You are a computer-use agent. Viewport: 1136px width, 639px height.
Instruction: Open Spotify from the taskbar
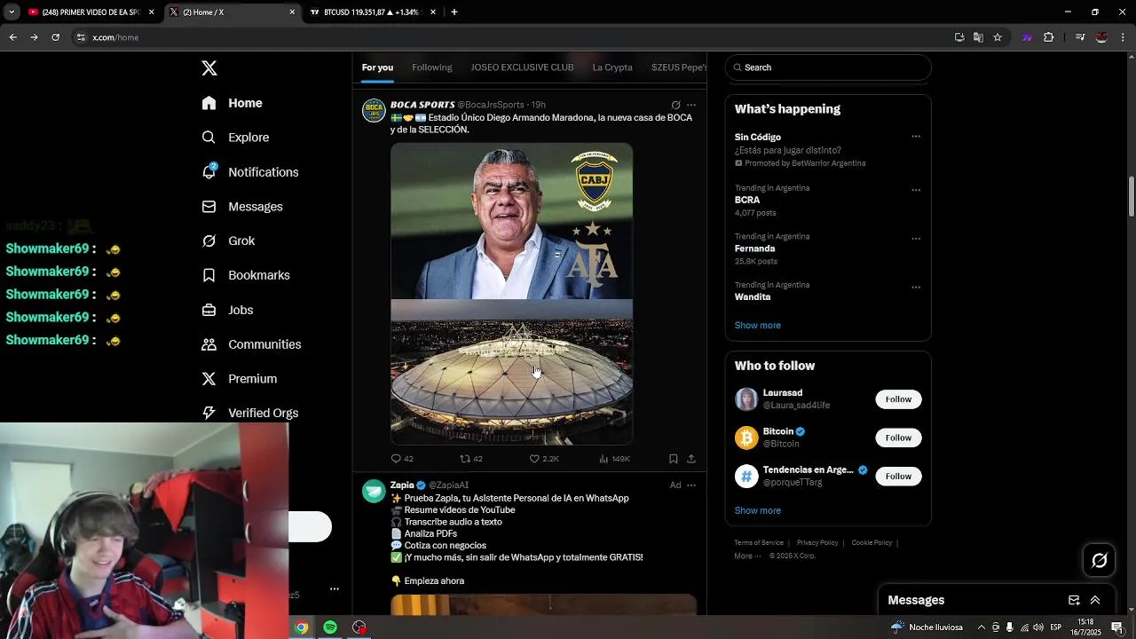pyautogui.click(x=330, y=627)
